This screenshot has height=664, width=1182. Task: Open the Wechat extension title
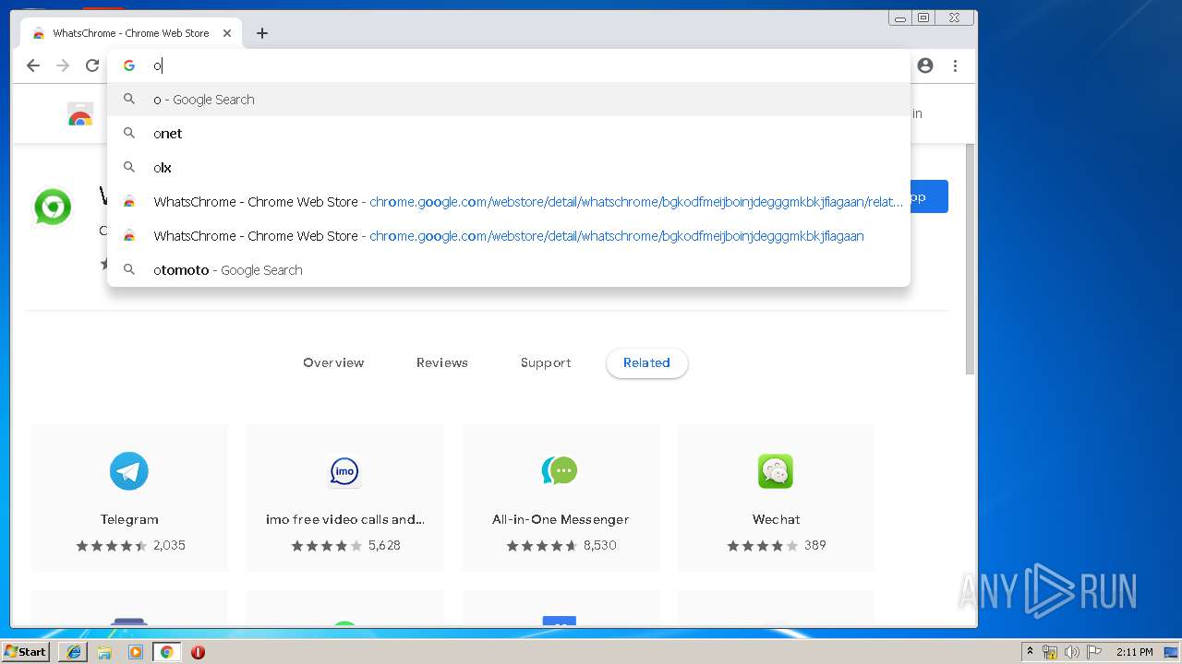click(x=776, y=519)
